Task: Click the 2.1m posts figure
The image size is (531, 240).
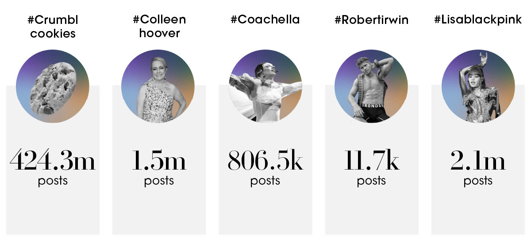Action: [478, 160]
